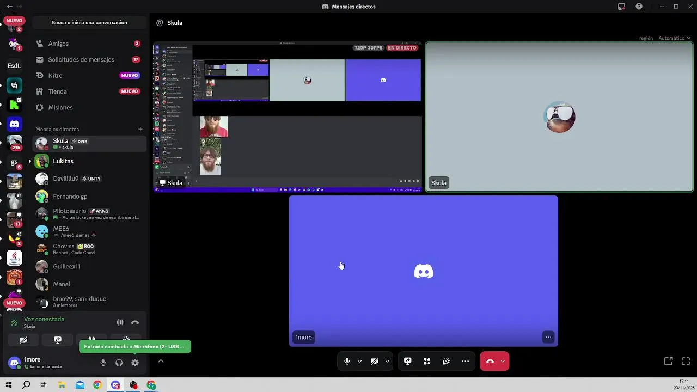
Task: Turn on camera in the call control bar
Action: (x=375, y=361)
